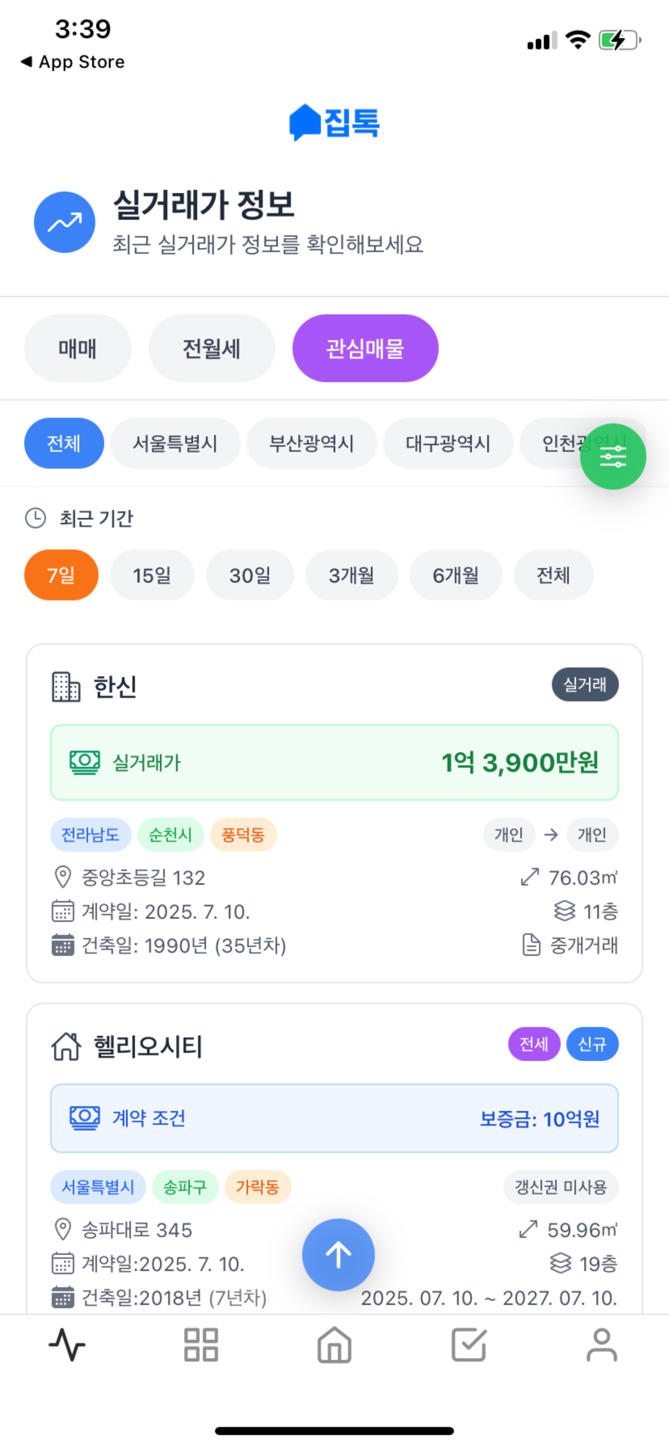
Task: Tap the 헬리오시티 listing title
Action: (148, 1046)
